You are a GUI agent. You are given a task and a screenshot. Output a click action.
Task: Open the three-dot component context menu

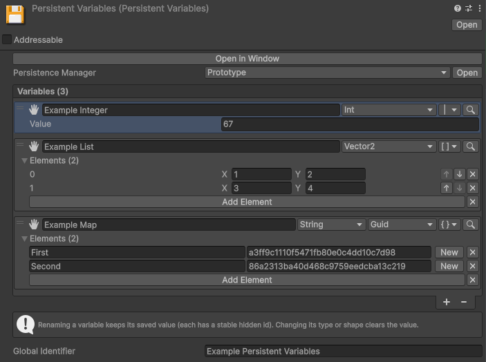click(x=480, y=8)
